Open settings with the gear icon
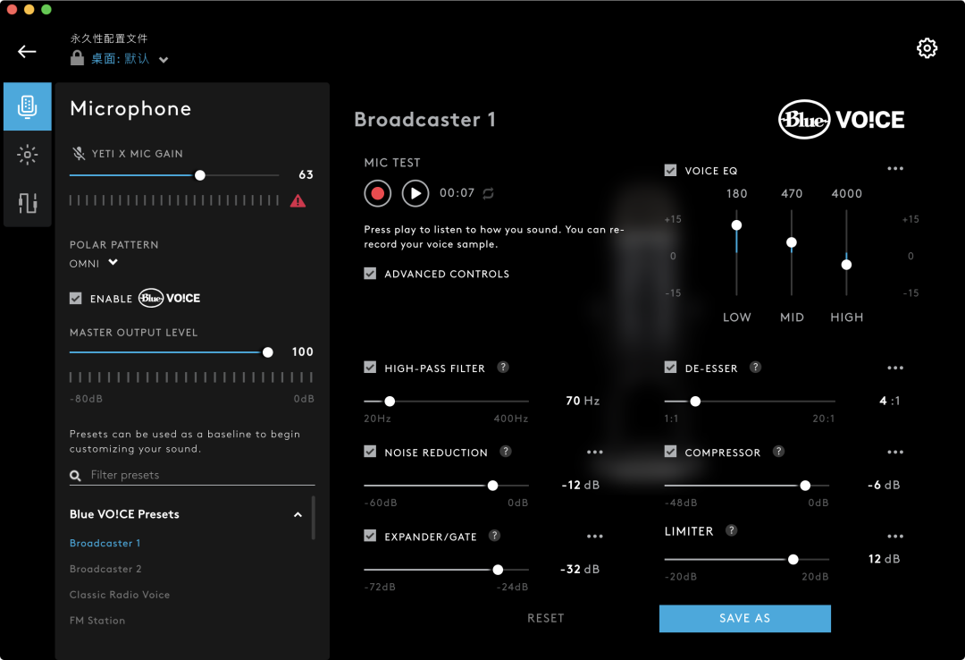 (927, 48)
